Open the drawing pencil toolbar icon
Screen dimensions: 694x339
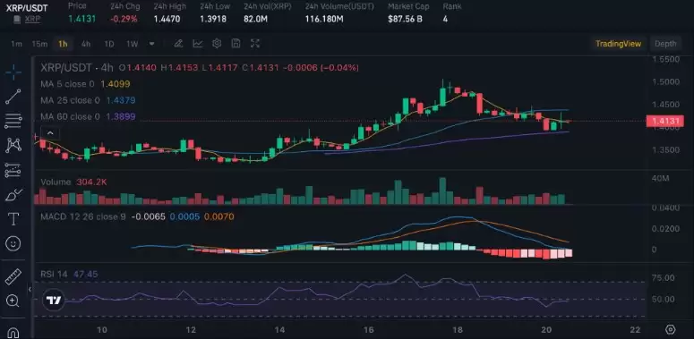(x=178, y=43)
